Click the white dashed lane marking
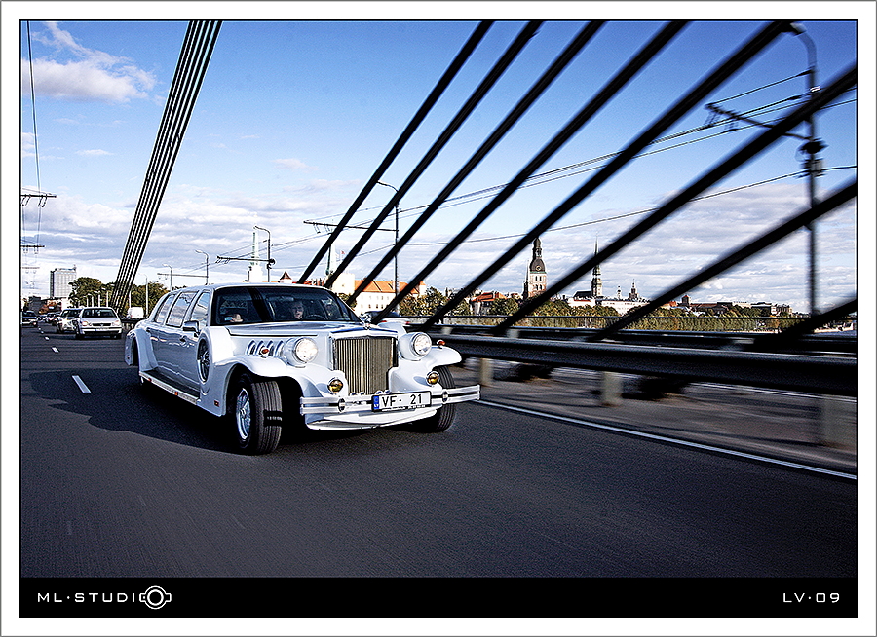This screenshot has width=877, height=637. click(81, 384)
